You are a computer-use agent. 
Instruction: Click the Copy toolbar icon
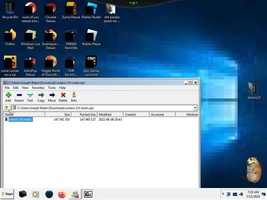(x=41, y=97)
